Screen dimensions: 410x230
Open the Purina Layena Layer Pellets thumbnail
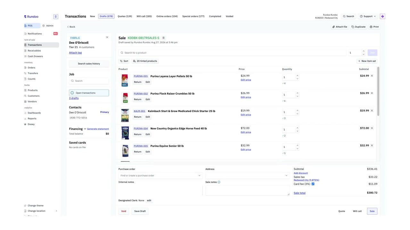125,80
